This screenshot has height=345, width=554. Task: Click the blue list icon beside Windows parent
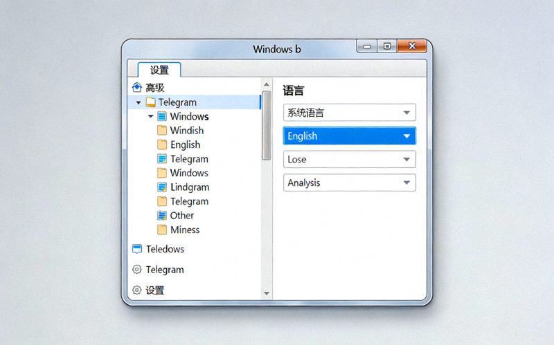(162, 116)
